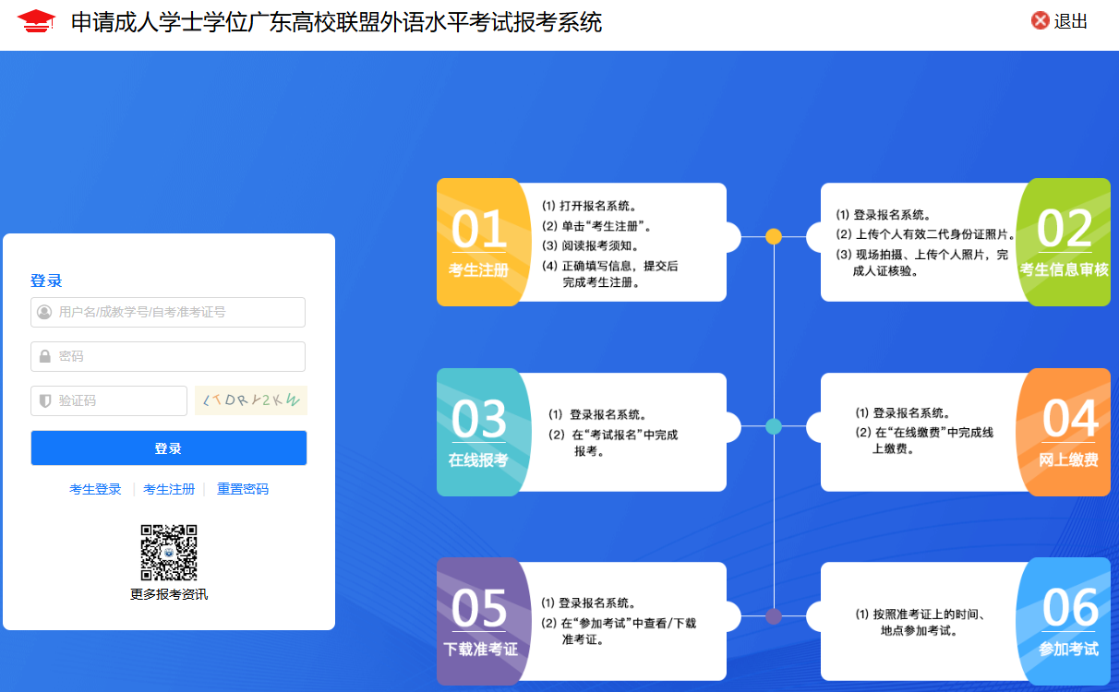Click the red exit X icon
1119x692 pixels.
(1041, 21)
